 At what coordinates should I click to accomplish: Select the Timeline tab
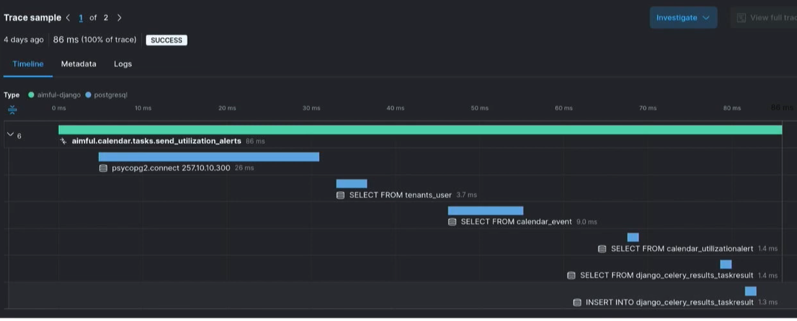click(x=28, y=64)
